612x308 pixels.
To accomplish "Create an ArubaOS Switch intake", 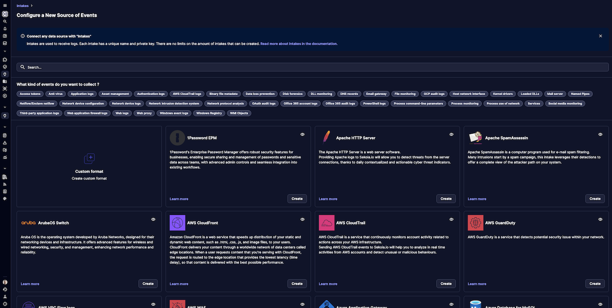I will (x=148, y=284).
